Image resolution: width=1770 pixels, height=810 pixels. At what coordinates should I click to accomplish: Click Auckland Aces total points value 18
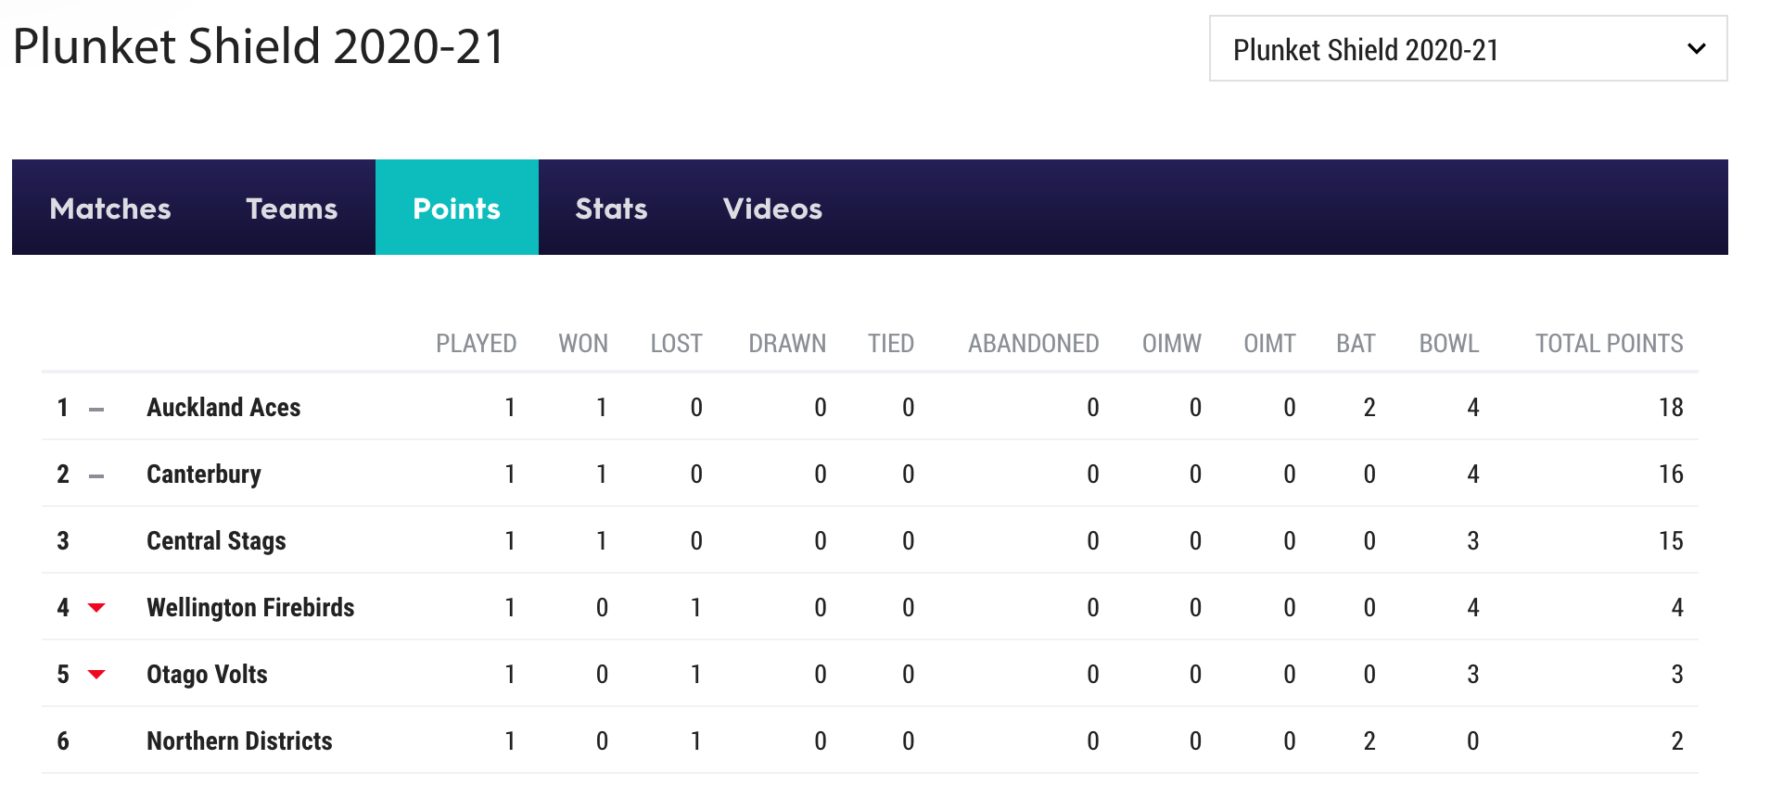(1671, 407)
